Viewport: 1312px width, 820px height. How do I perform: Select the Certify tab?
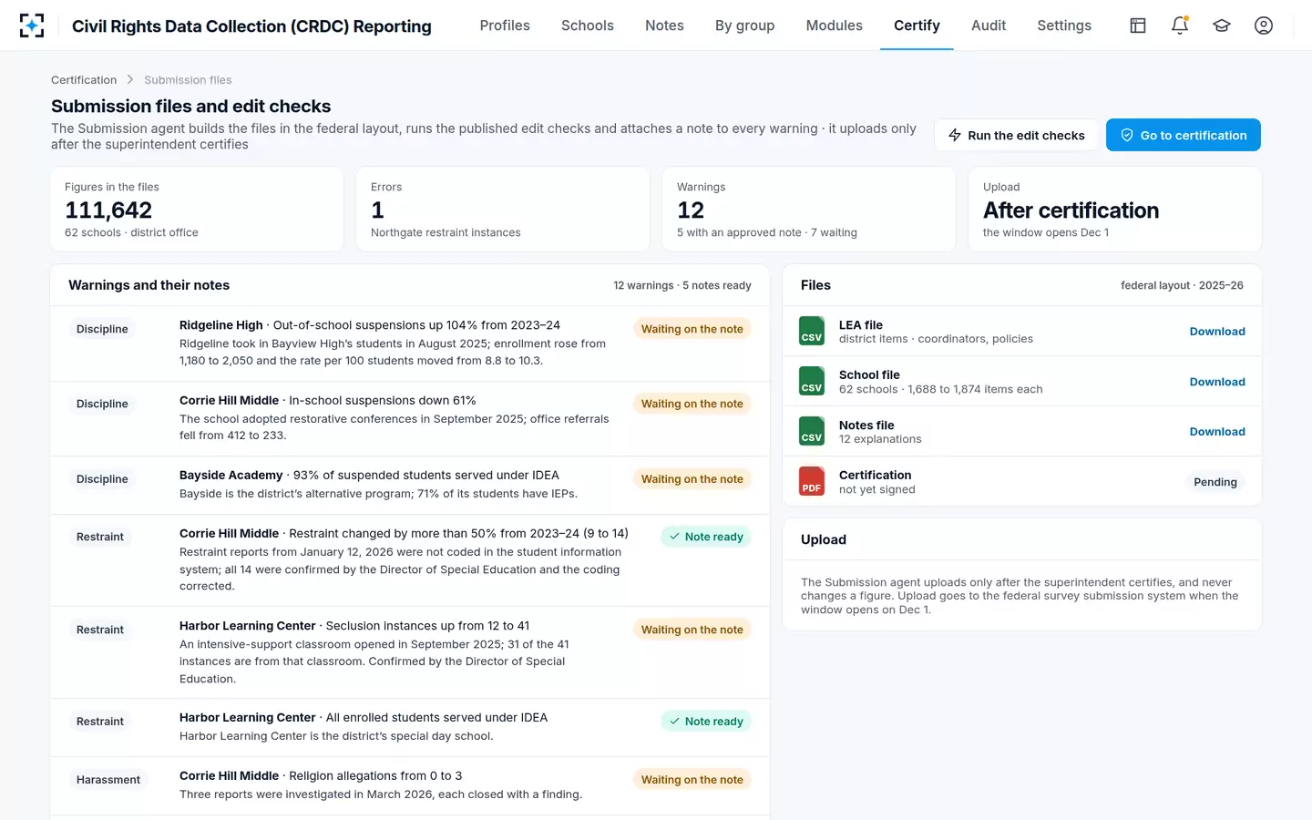pos(917,26)
